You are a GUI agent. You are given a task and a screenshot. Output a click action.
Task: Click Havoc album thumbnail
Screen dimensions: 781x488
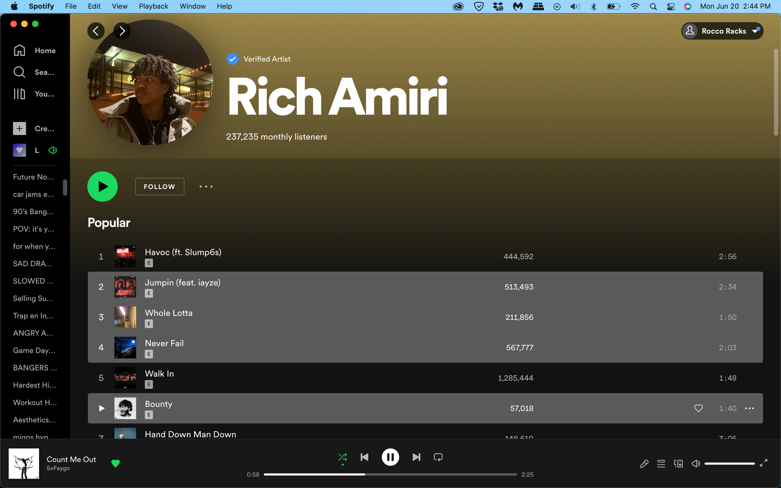pos(125,256)
